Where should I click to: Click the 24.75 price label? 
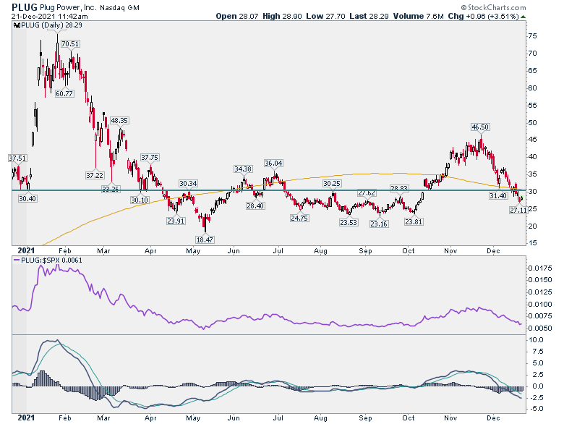coord(299,218)
